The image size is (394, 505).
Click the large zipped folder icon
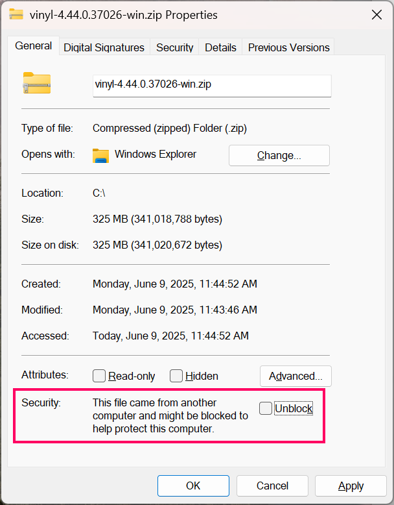(x=36, y=83)
